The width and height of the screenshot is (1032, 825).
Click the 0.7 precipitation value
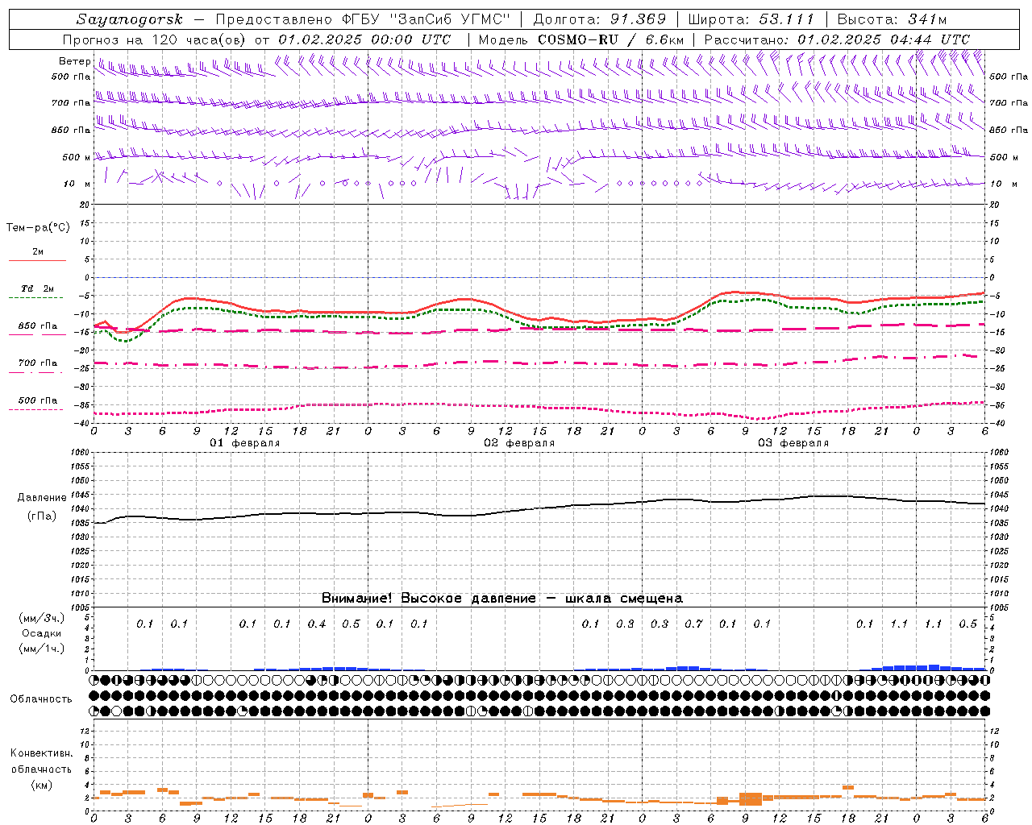tap(693, 624)
